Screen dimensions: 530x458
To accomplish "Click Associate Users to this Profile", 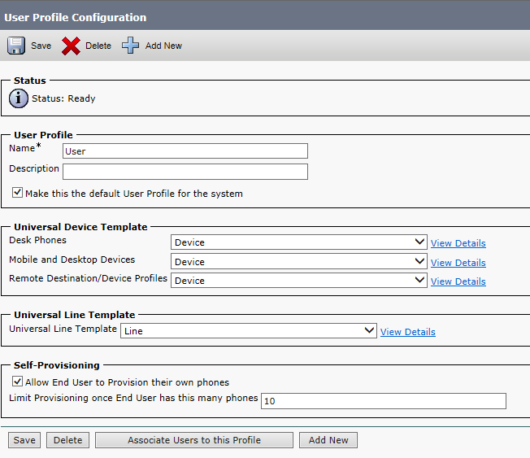I will pos(194,440).
